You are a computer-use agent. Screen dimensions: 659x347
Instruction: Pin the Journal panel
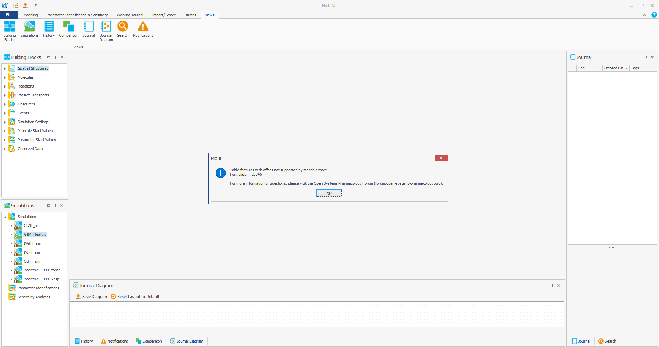[646, 57]
